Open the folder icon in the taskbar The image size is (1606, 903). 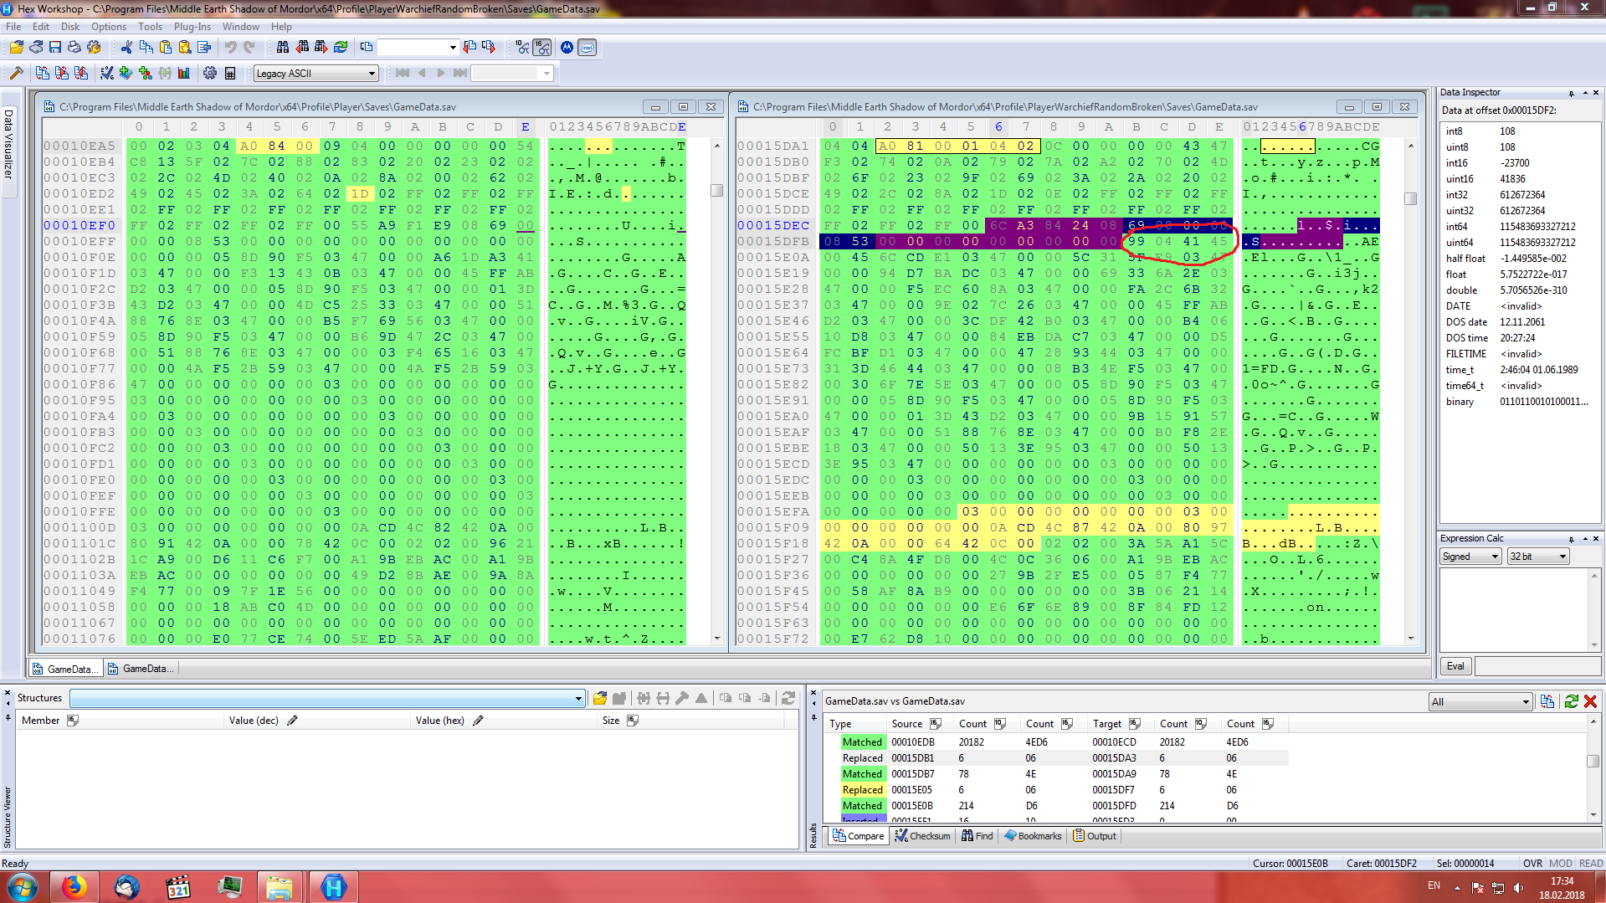pos(279,887)
